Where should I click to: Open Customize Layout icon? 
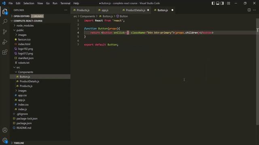coord(228,3)
